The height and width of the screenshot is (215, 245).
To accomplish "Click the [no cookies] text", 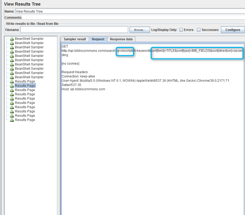I will pyautogui.click(x=70, y=64).
